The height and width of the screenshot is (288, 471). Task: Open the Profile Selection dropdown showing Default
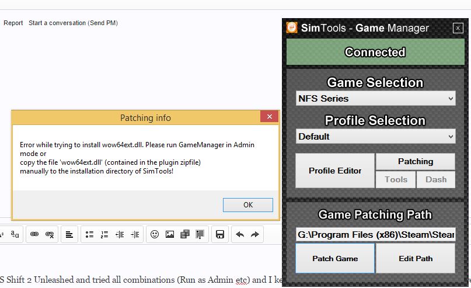pos(375,137)
